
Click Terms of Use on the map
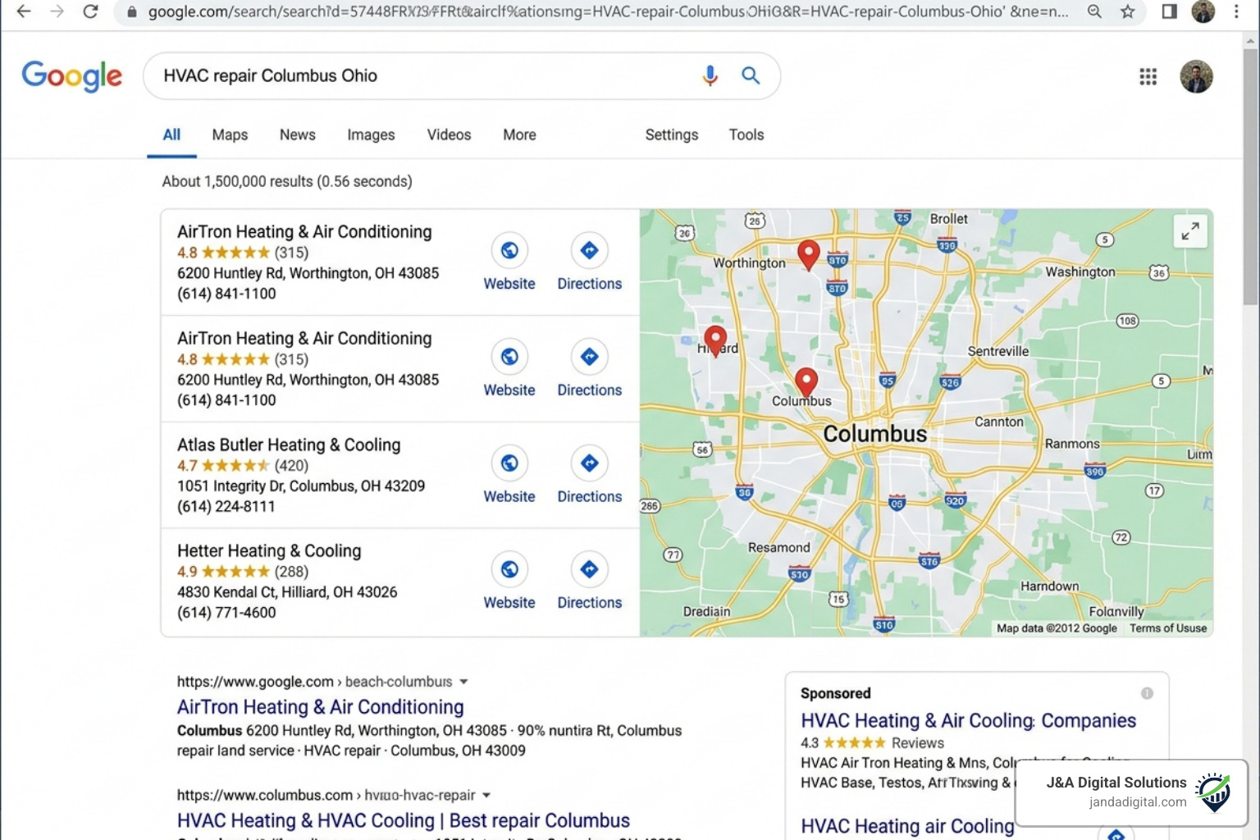point(1168,628)
